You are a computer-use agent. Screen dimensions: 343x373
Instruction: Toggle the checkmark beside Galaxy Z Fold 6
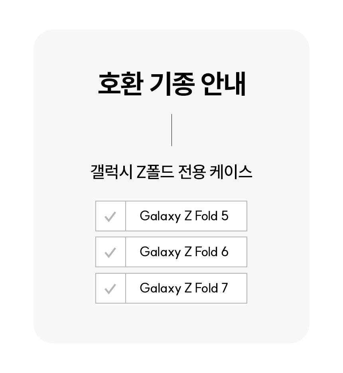click(x=110, y=252)
